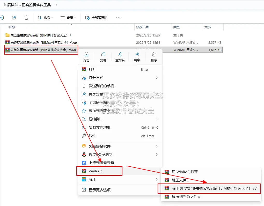The height and width of the screenshot is (206, 264).
Task: Click the Rename (重命名) icon in context menu
Action: pyautogui.click(x=120, y=54)
